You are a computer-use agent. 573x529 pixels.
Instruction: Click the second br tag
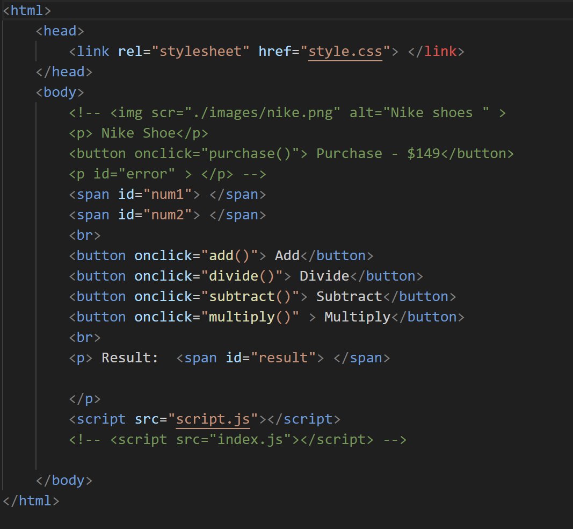(85, 338)
